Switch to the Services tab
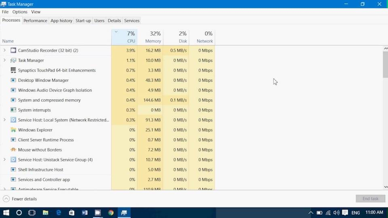388x218 pixels. [x=132, y=21]
